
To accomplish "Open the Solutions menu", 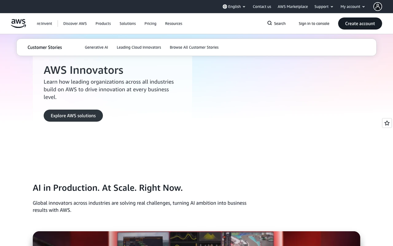I will (x=128, y=23).
